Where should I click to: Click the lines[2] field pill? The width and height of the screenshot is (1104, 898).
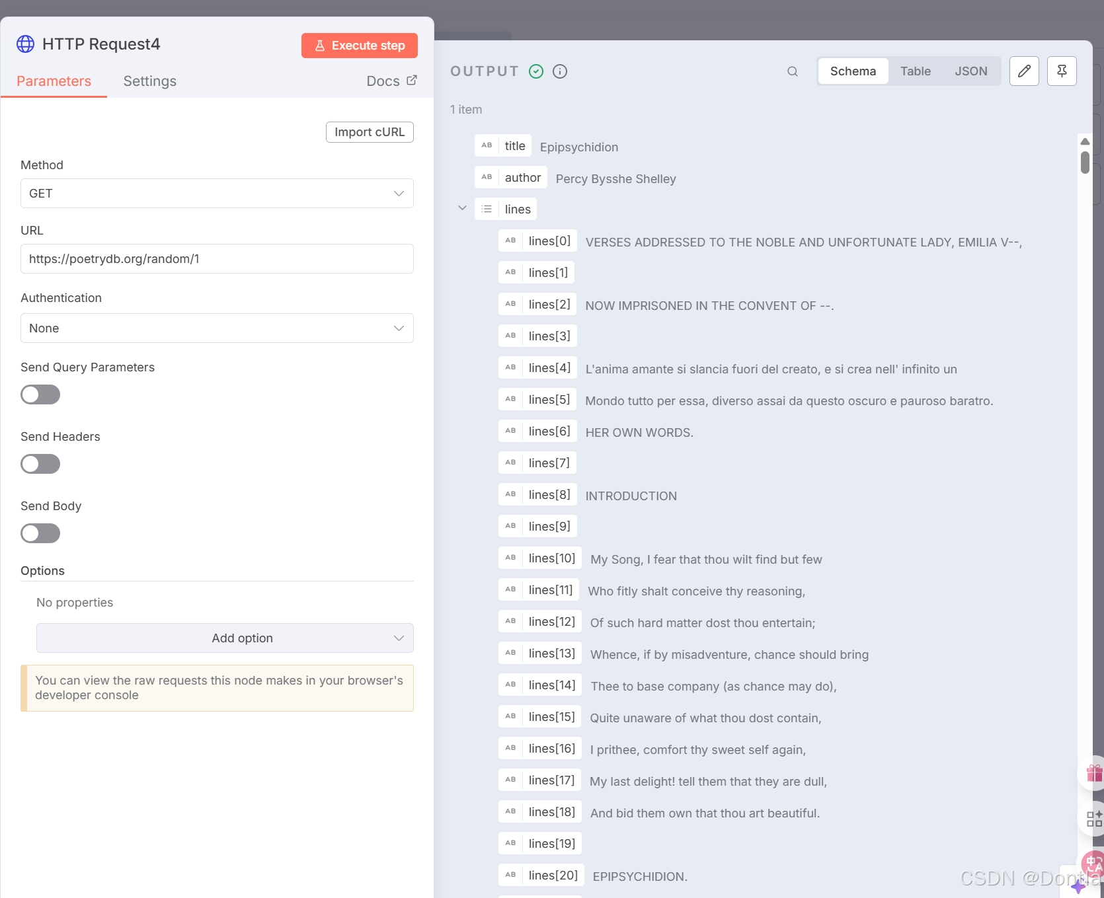pos(537,304)
